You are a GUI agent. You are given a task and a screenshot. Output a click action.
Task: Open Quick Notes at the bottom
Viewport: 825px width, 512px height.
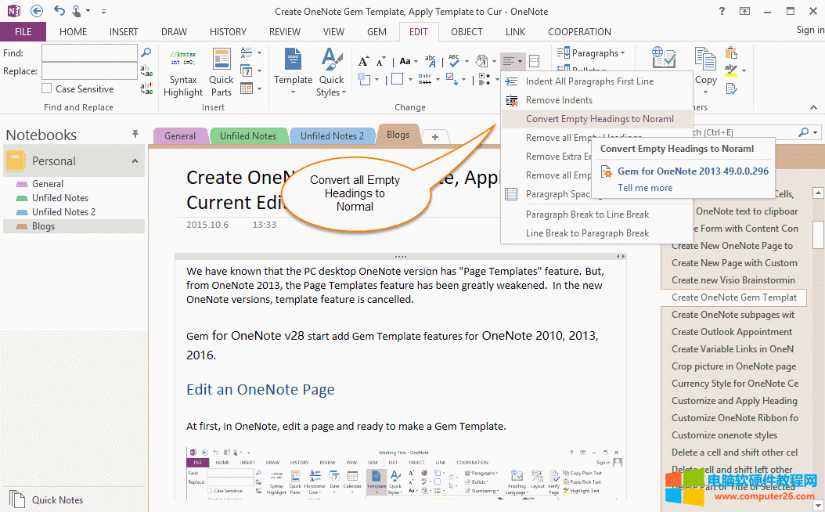(57, 499)
